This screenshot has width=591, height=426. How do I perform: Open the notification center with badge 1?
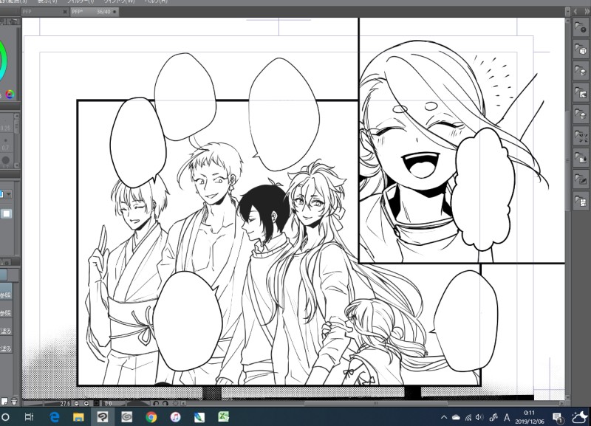click(x=558, y=417)
